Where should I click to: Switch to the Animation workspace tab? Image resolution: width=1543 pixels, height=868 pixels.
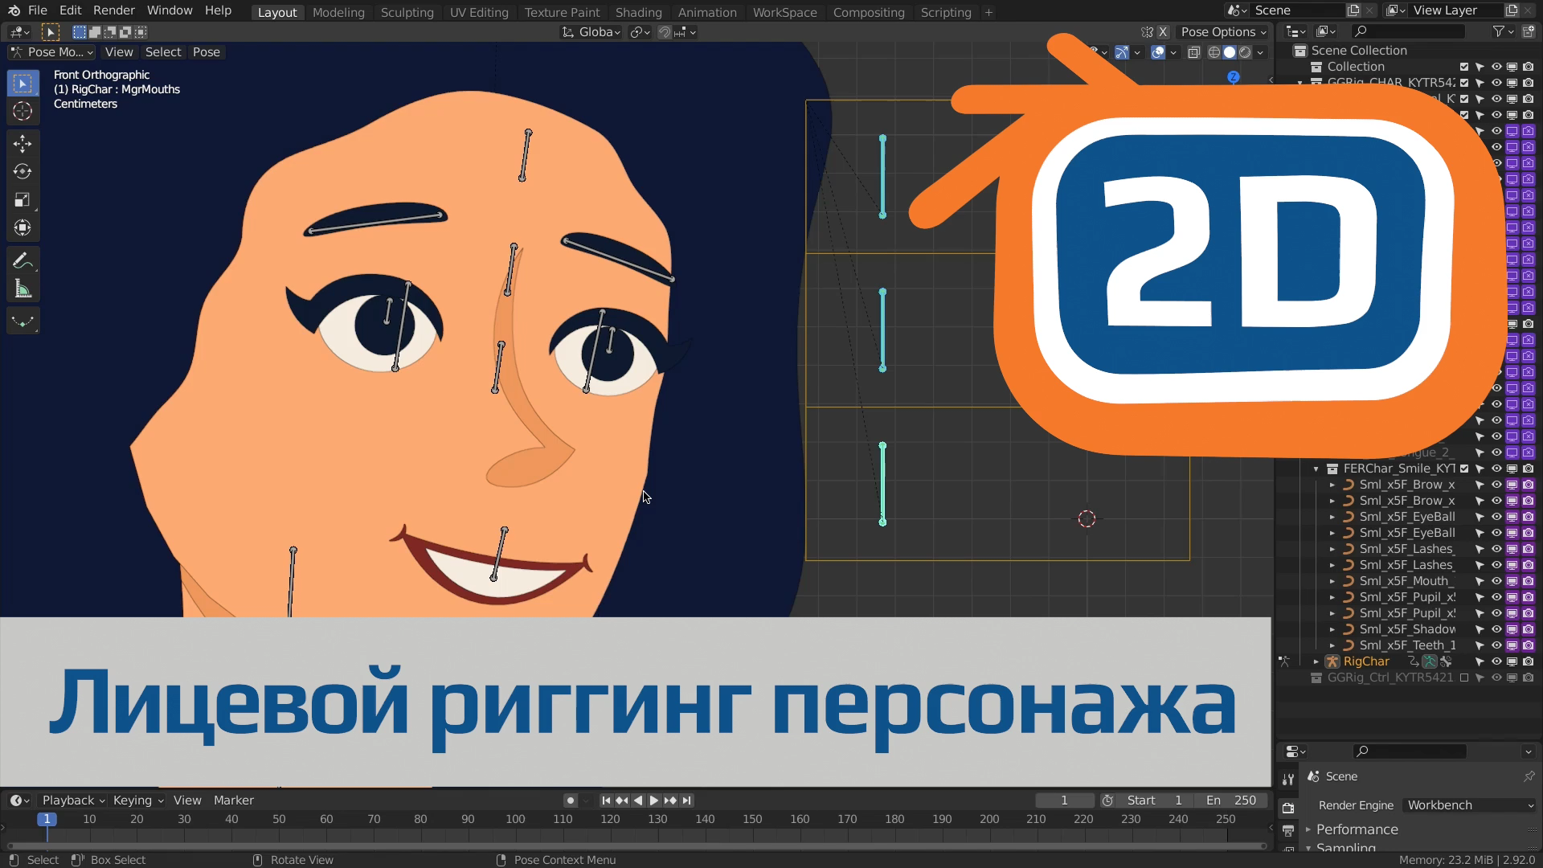(x=706, y=12)
